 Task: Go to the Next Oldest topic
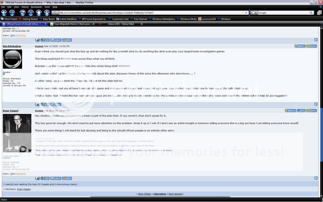[x=144, y=194]
